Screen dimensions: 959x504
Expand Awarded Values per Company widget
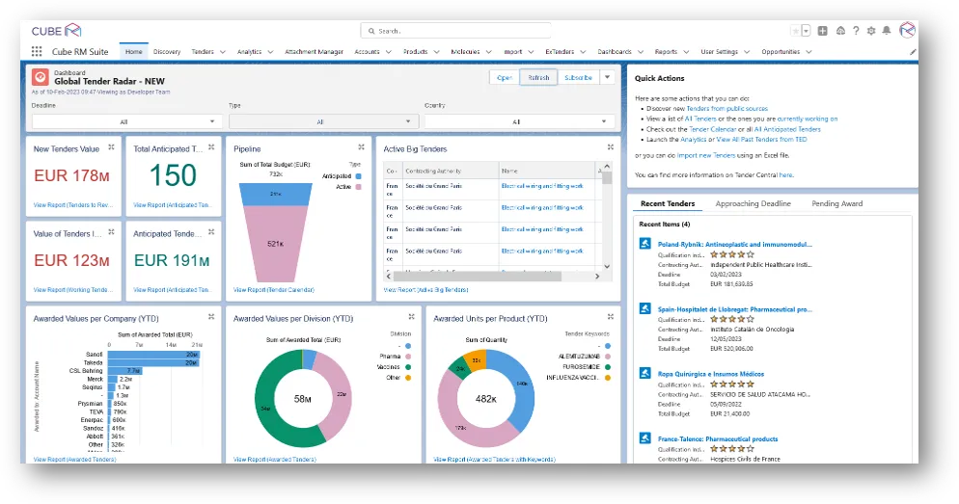click(211, 316)
